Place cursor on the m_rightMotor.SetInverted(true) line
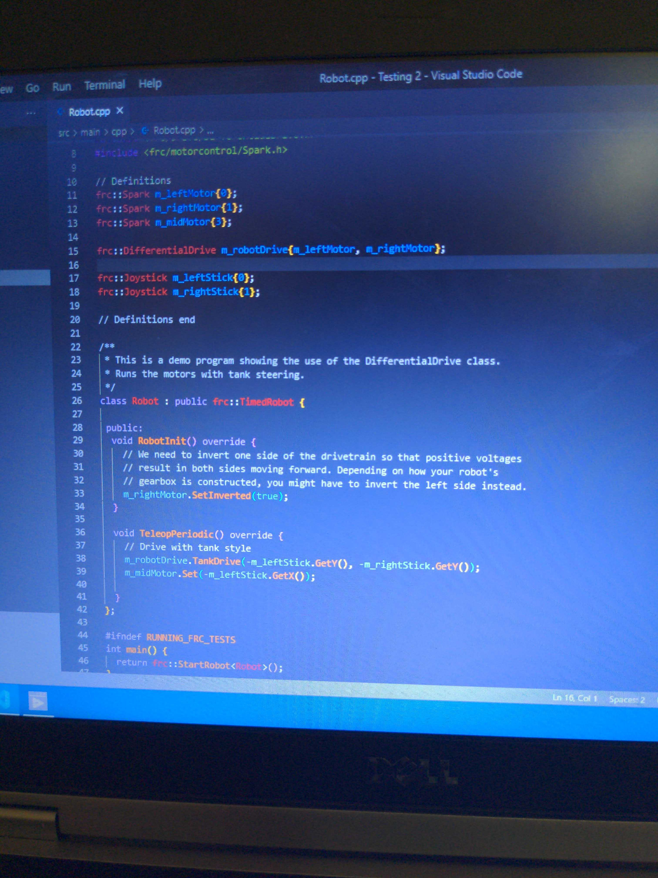 (206, 496)
